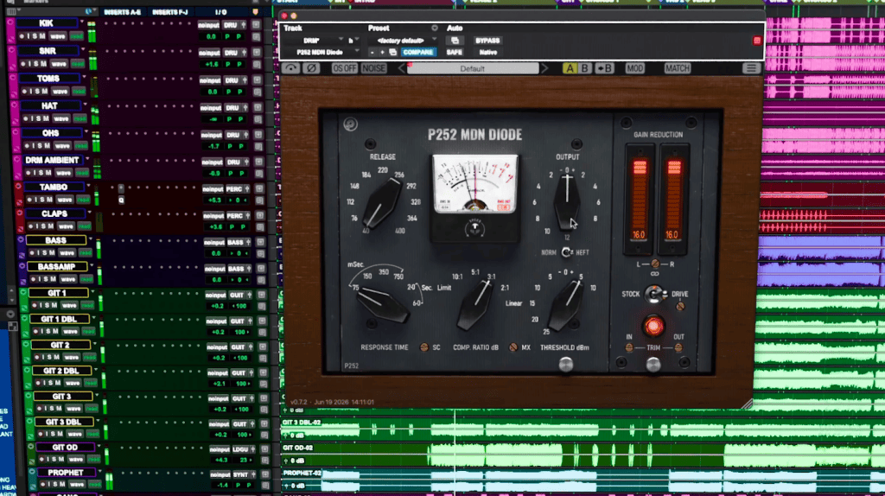Click the OUT trim screw
The height and width of the screenshot is (496, 885).
coord(678,347)
